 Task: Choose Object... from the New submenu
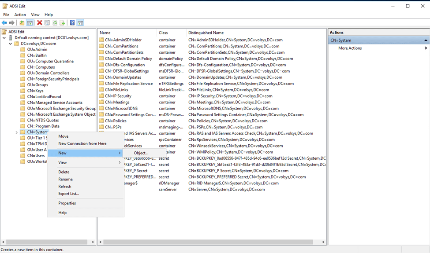tap(141, 153)
